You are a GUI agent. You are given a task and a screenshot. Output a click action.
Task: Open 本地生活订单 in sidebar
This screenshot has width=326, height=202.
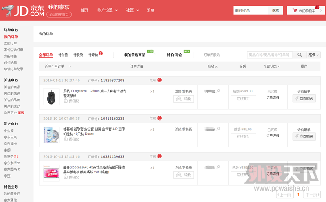click(13, 50)
